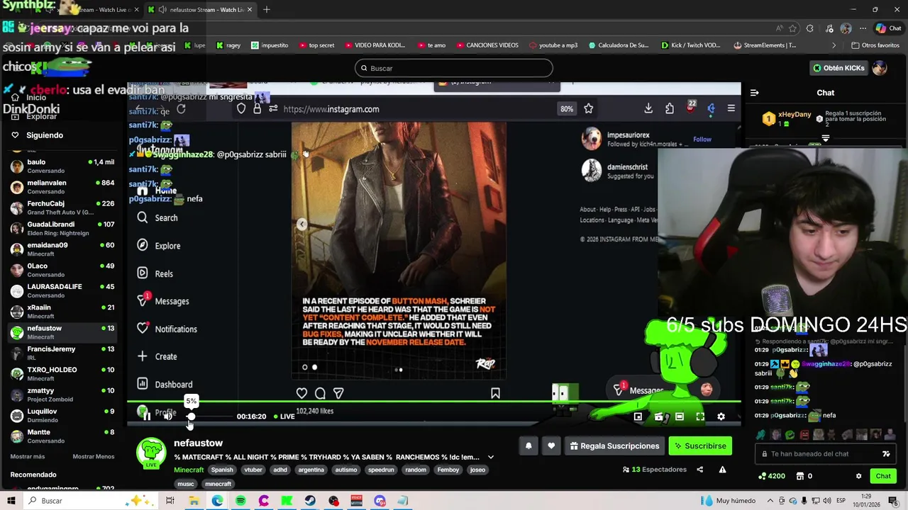Screen dimensions: 908x510
Task: Click Regala Suscripciones button
Action: tap(614, 446)
